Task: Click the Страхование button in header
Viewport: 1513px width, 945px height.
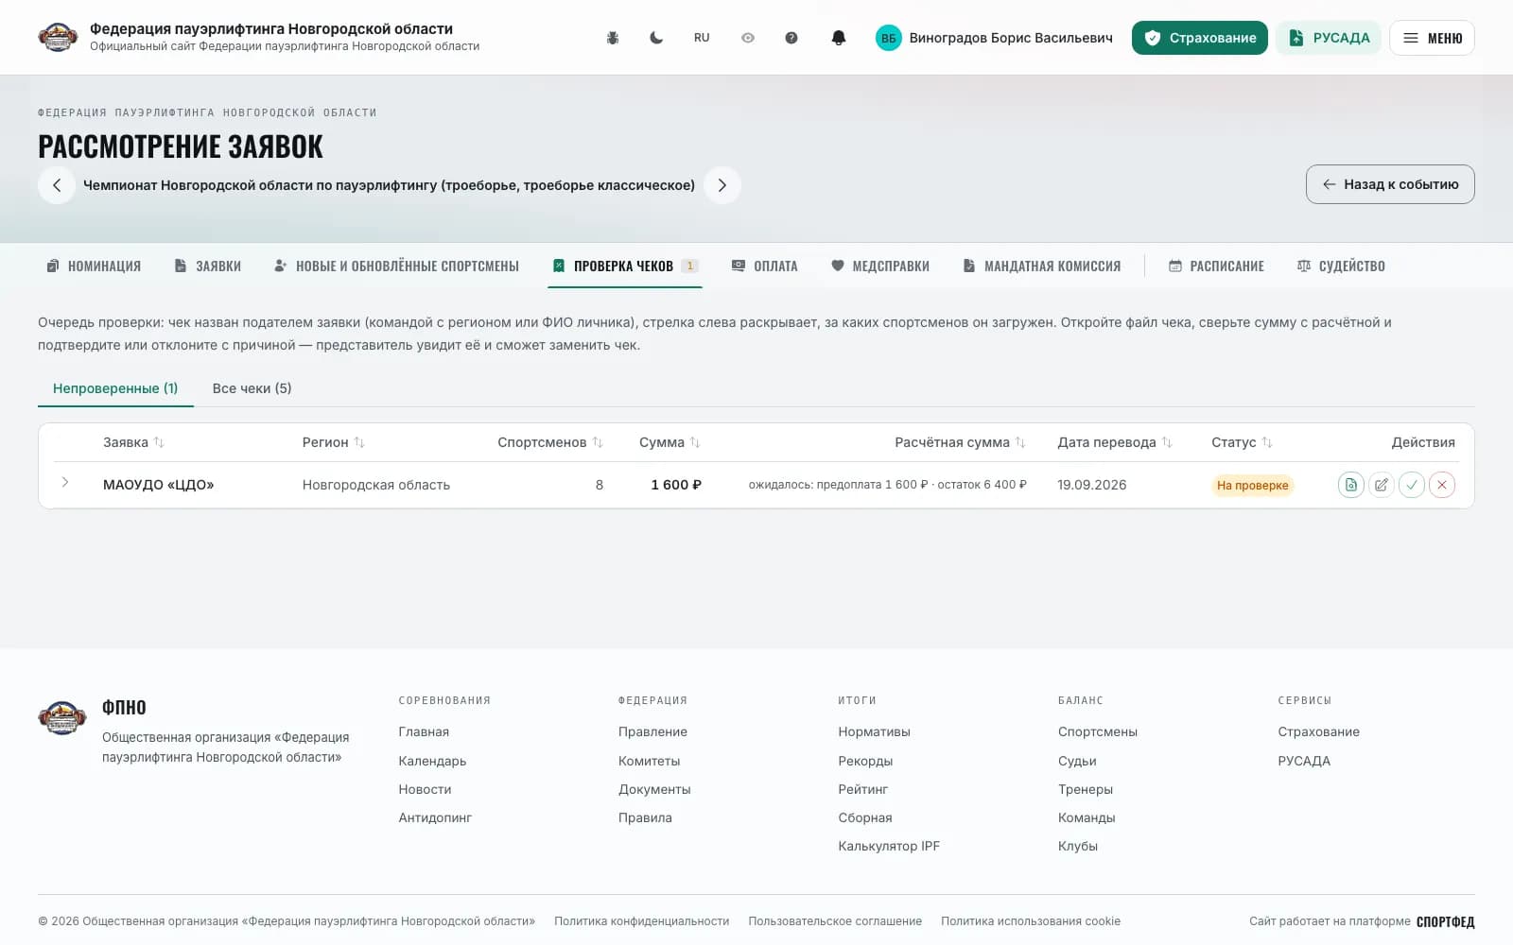Action: (x=1200, y=38)
